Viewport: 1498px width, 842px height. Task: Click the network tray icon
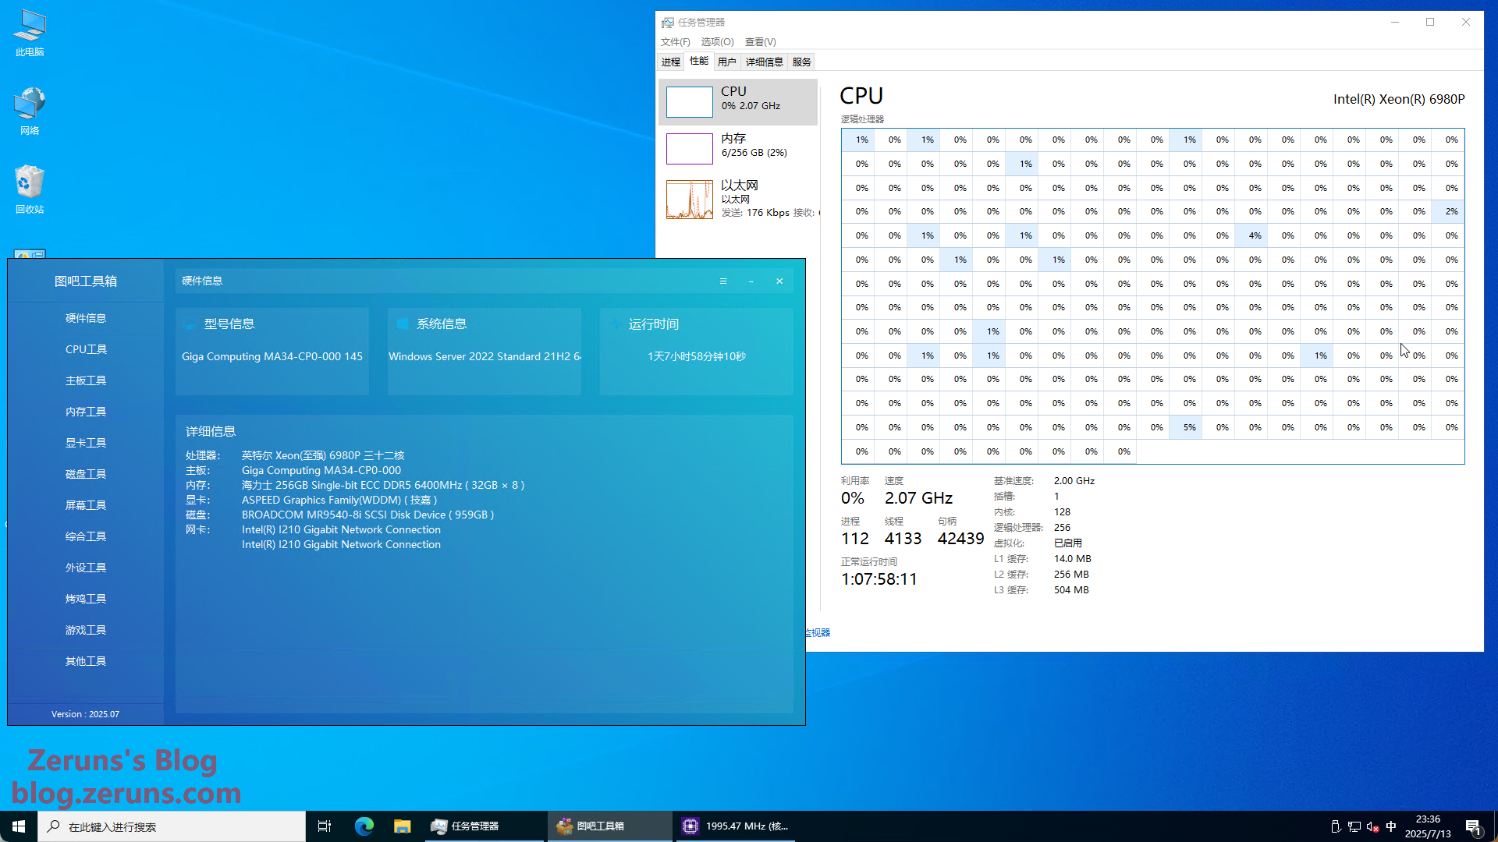(x=1354, y=826)
